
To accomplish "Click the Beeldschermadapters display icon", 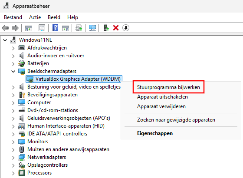I will (x=22, y=71).
